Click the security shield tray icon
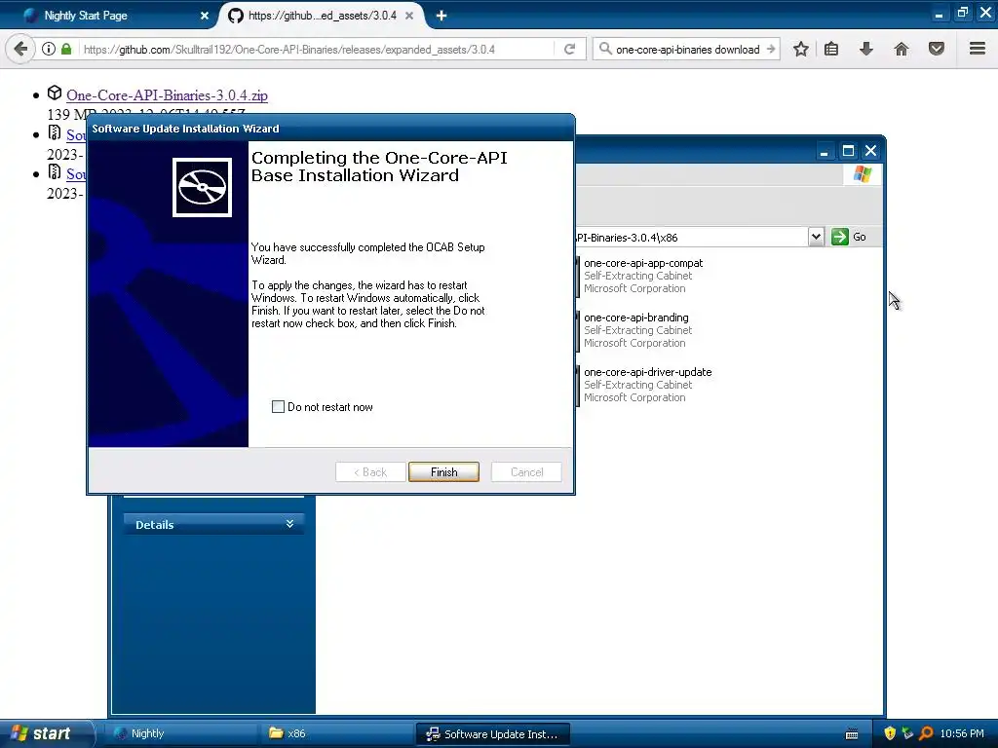 890,733
